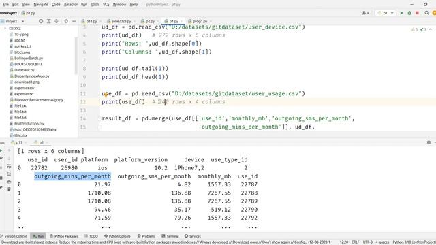Select expenses.csv in the project tree
436x245 pixels.
click(25, 88)
